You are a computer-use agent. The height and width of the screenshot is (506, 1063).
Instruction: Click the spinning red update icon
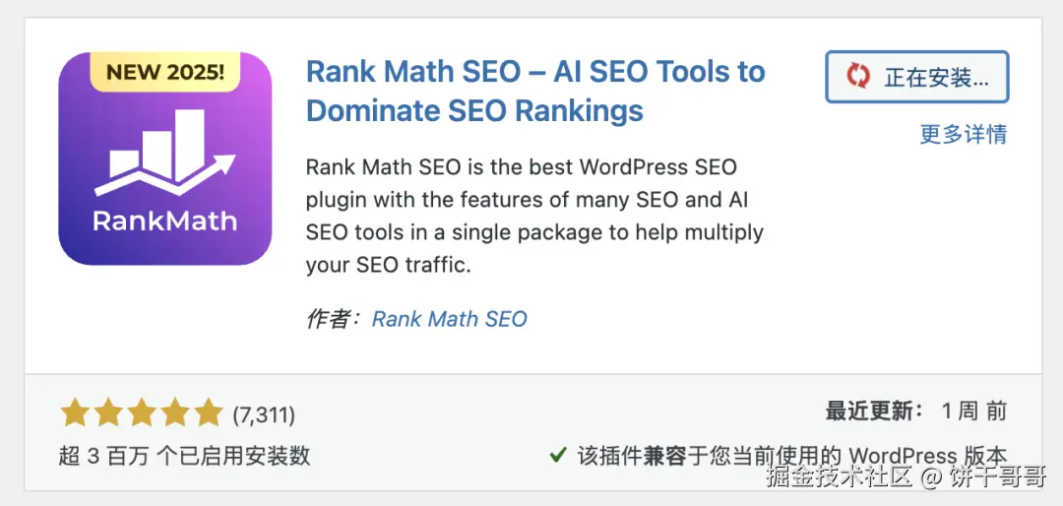click(x=858, y=77)
